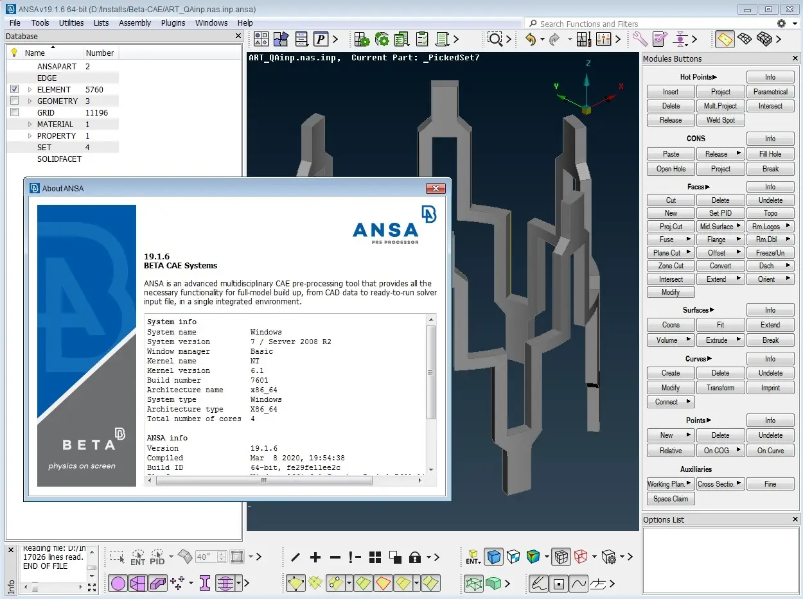803x599 pixels.
Task: Click the Space Claim button
Action: pyautogui.click(x=671, y=499)
